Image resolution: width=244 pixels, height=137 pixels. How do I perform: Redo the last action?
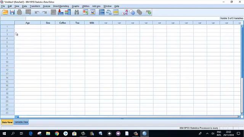click(45, 12)
